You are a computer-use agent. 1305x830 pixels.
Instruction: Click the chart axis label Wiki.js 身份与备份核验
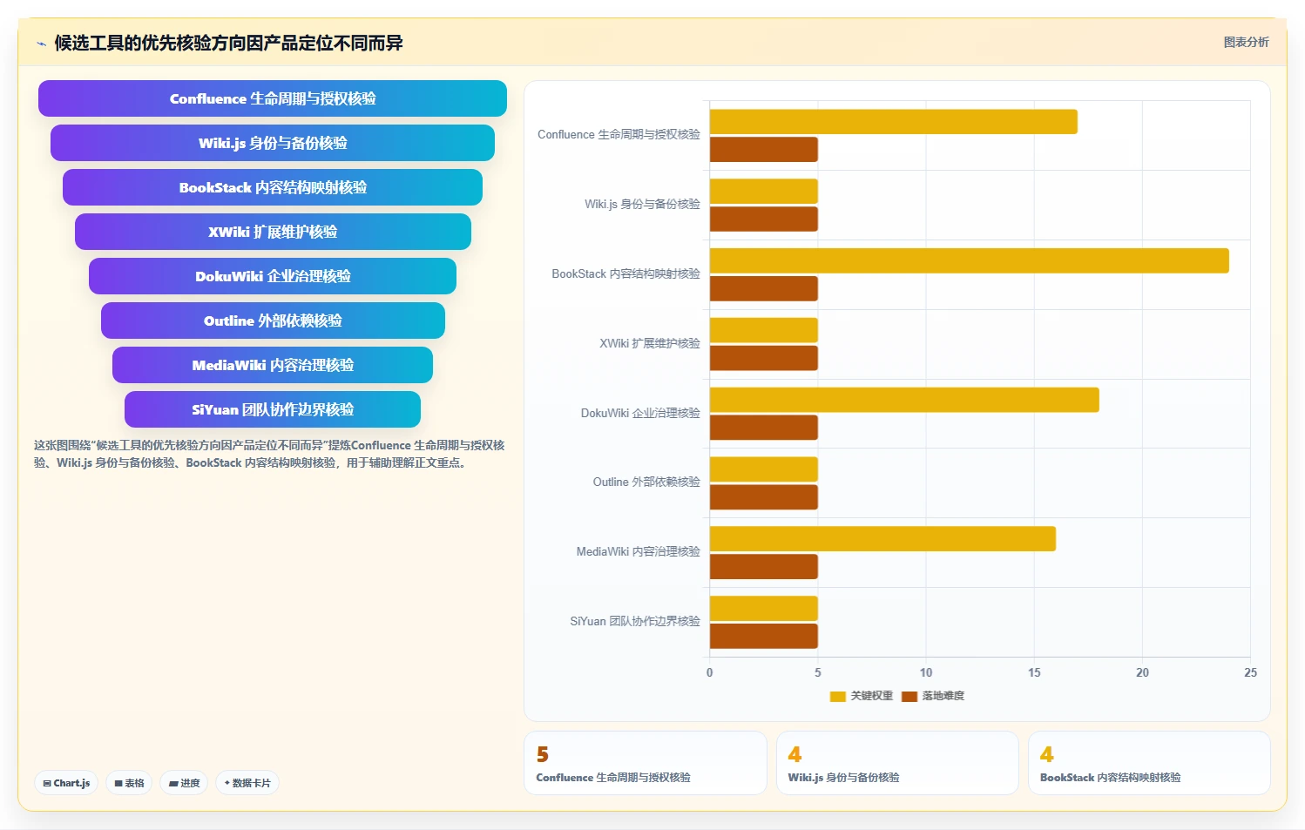(x=642, y=205)
